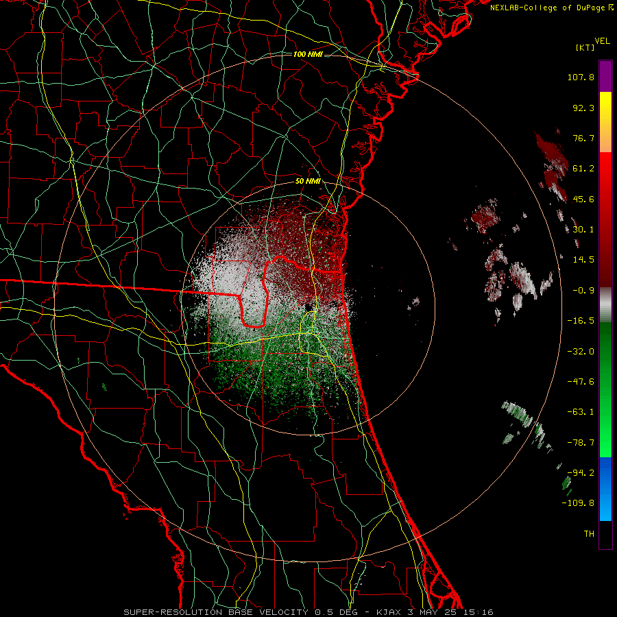Click the 92.3 velocity scale value
This screenshot has width=617, height=617.
click(x=583, y=108)
